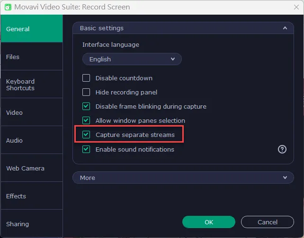Switch to the Sharing tab
The image size is (304, 238).
[x=32, y=224]
